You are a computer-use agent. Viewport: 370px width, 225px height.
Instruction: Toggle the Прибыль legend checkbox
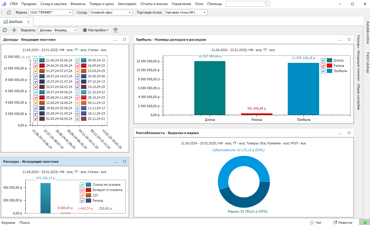323,71
